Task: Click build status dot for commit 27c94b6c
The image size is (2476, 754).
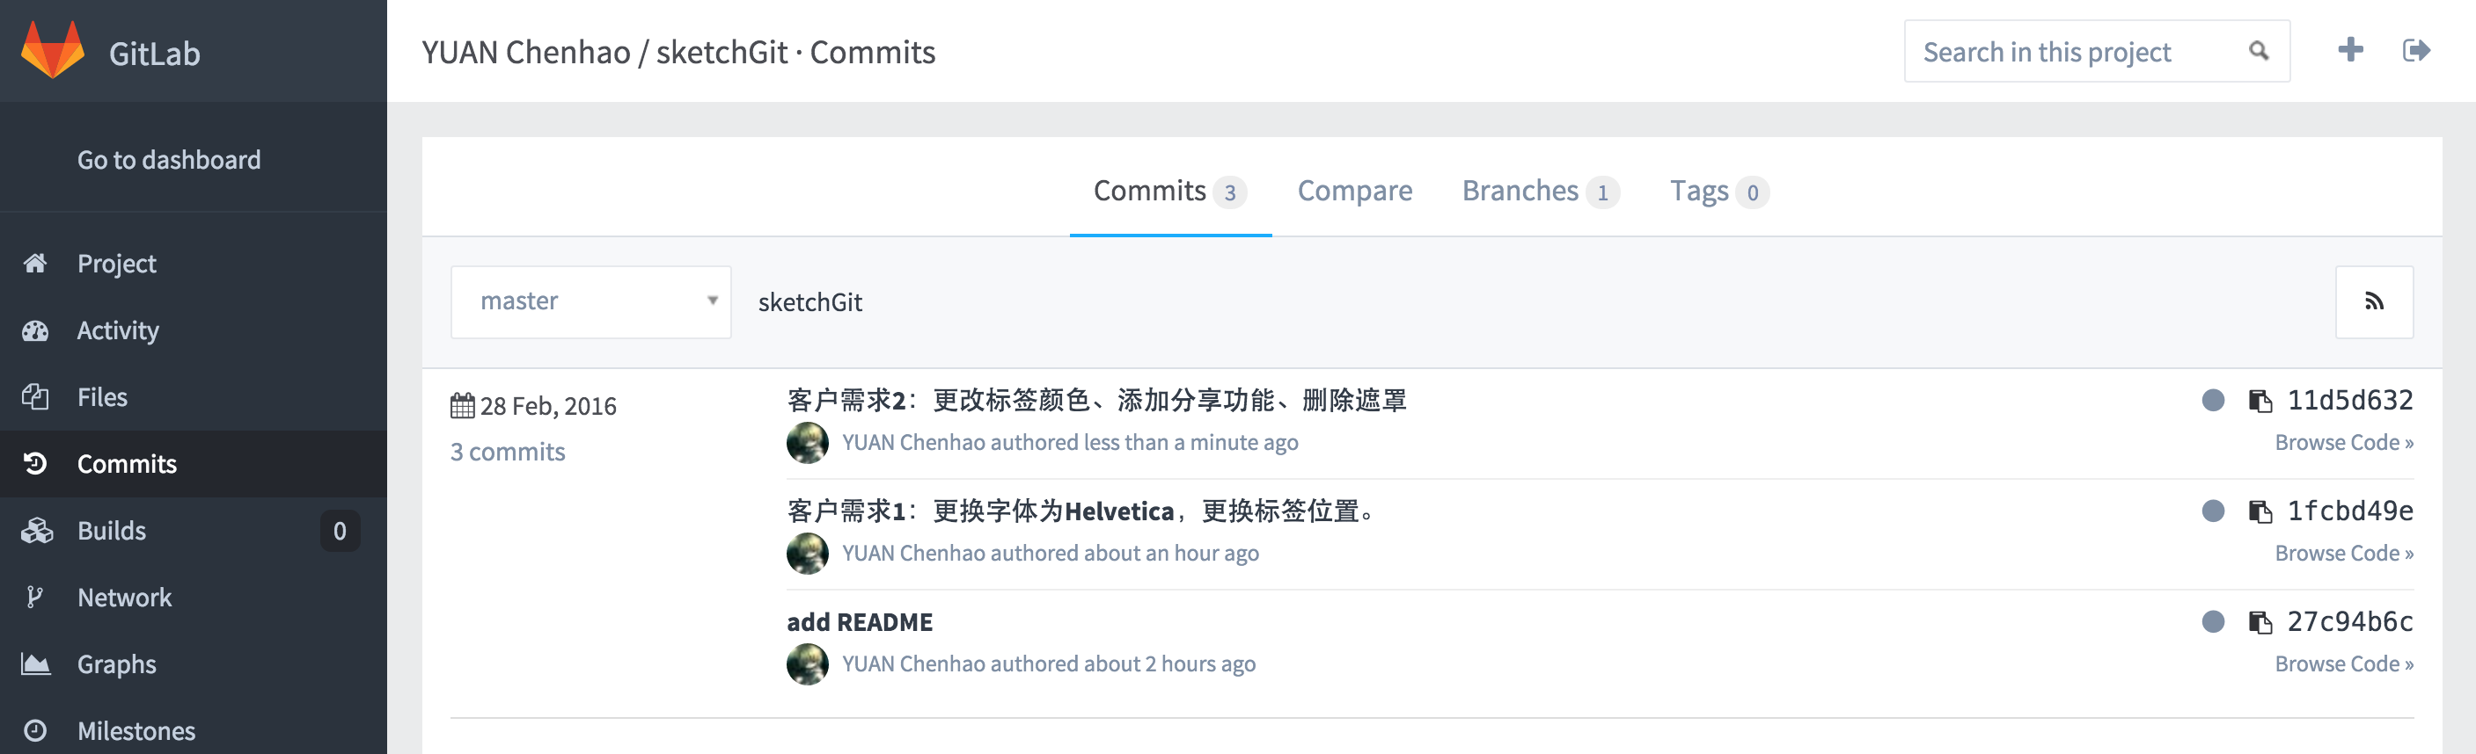Action: 2213,621
